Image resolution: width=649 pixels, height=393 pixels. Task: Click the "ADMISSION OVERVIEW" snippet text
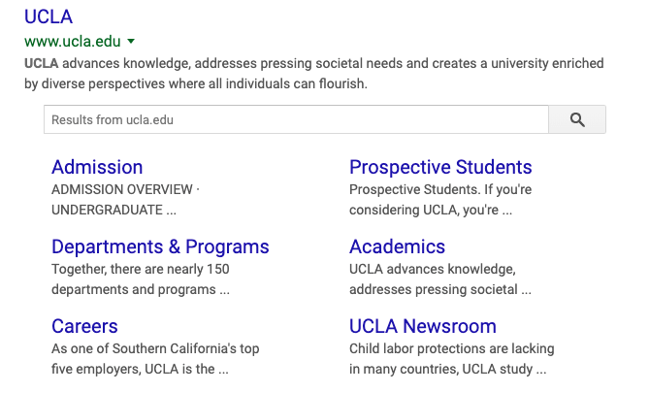tap(125, 189)
